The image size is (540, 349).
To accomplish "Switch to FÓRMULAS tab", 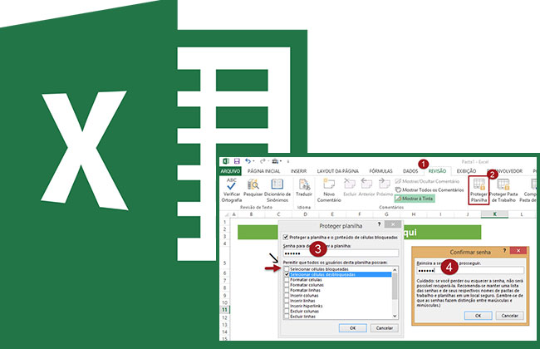I will pyautogui.click(x=380, y=171).
